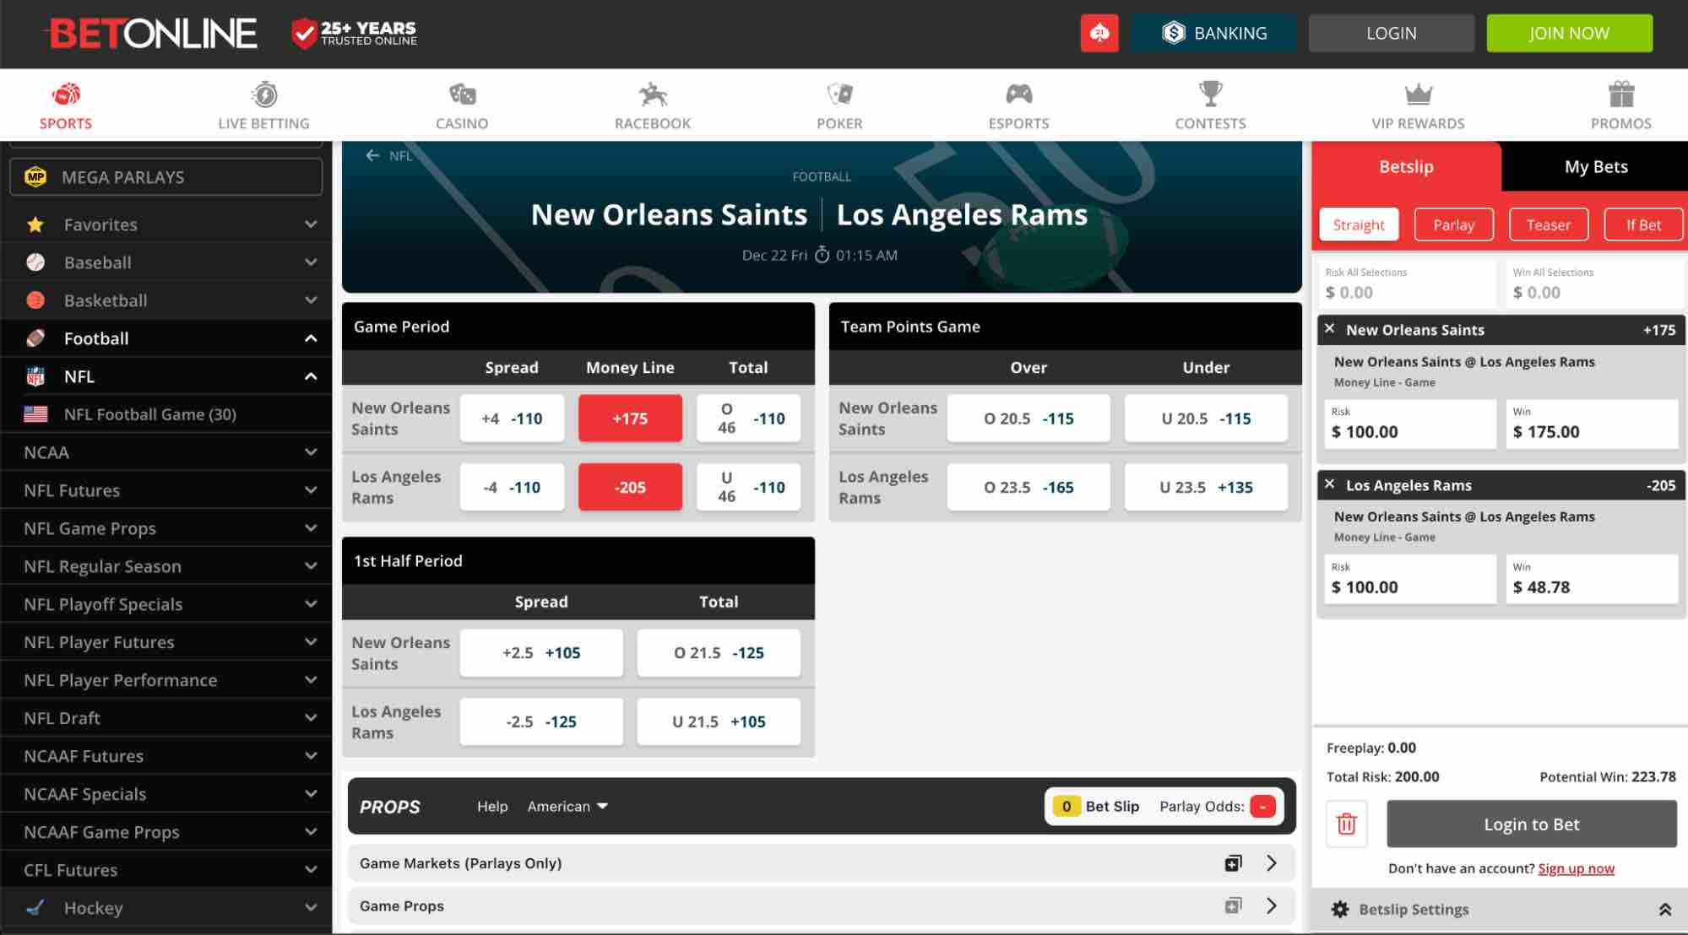
Task: Toggle the Parlay Odds switch
Action: tap(1262, 806)
